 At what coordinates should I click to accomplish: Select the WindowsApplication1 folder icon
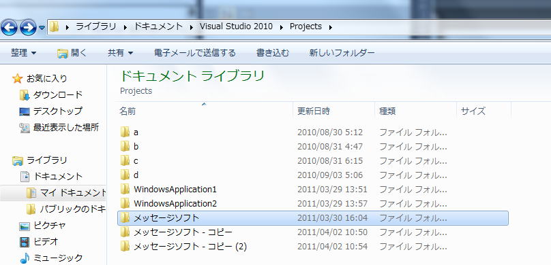pyautogui.click(x=125, y=190)
